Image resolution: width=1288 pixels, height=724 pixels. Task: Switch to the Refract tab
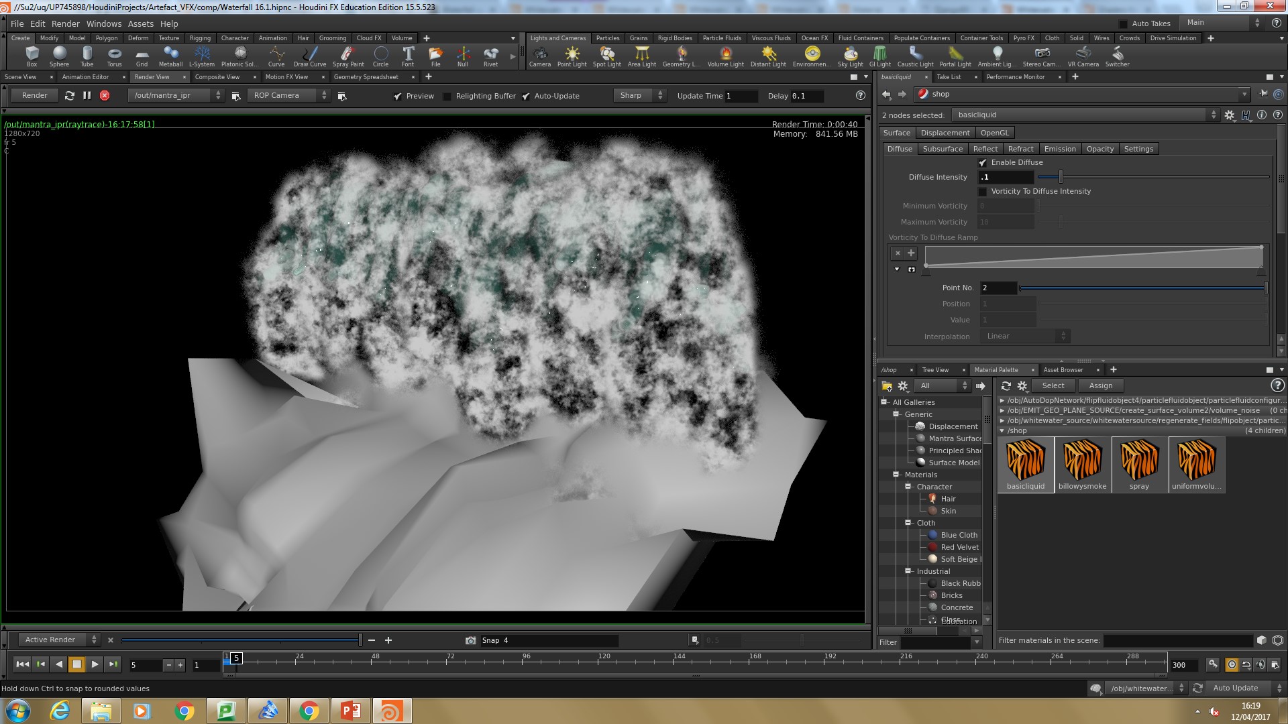1020,149
